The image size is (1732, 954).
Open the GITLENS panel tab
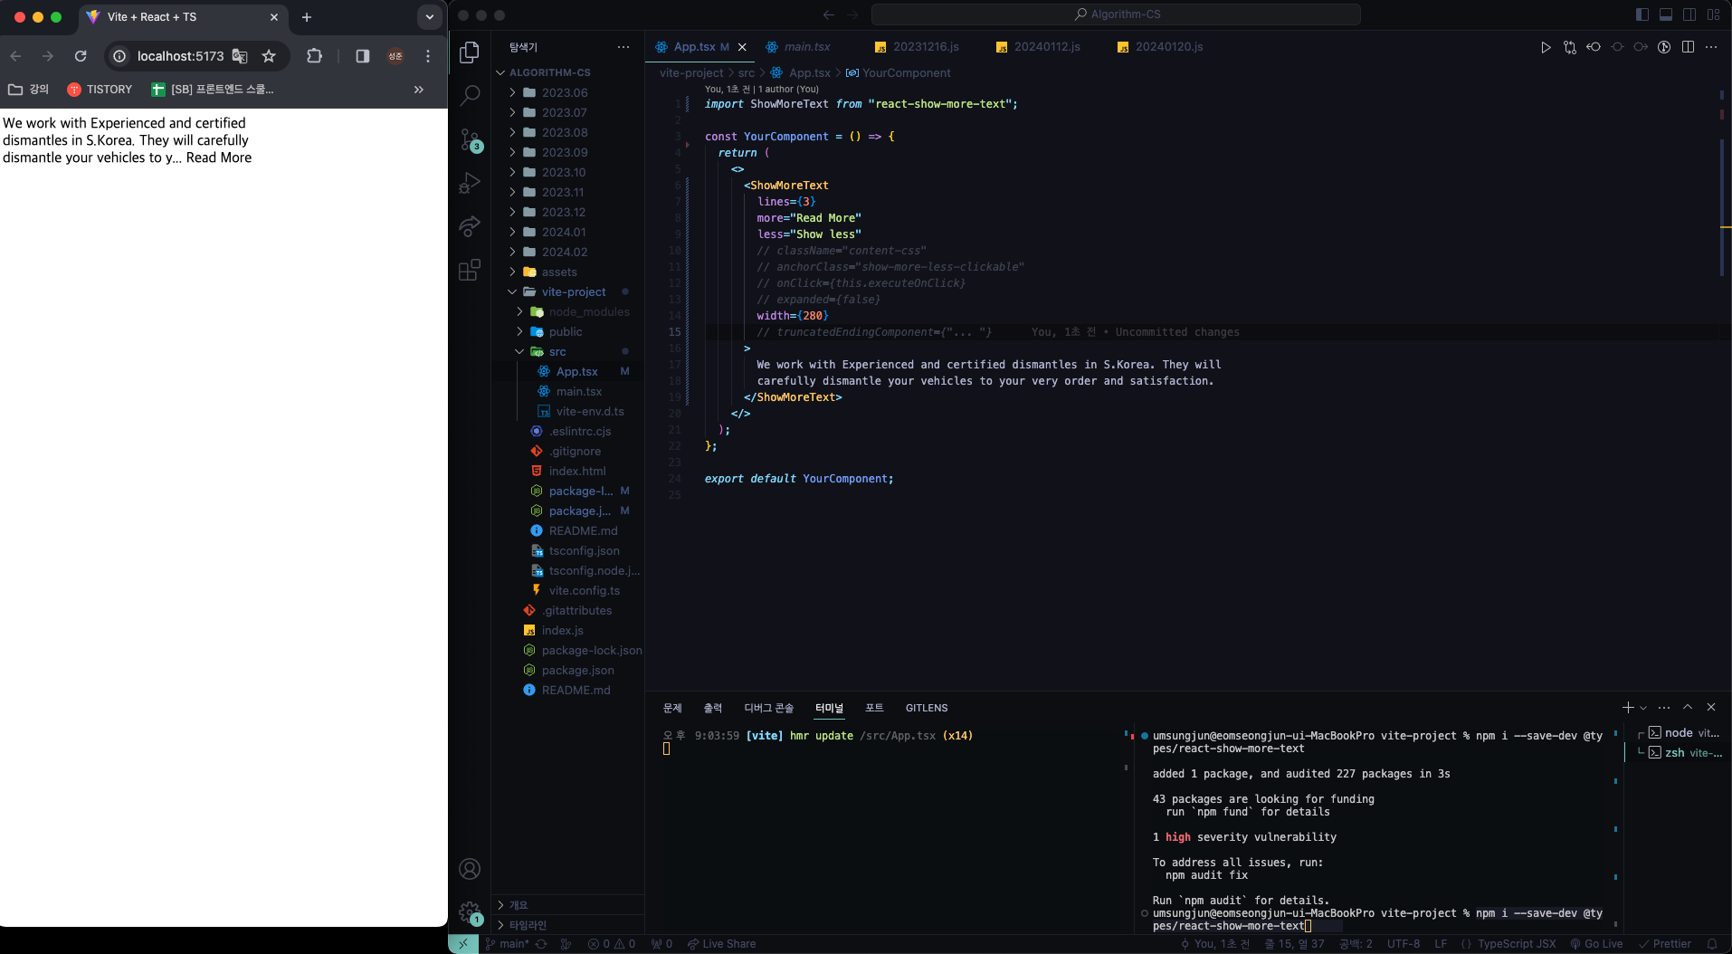click(x=927, y=708)
